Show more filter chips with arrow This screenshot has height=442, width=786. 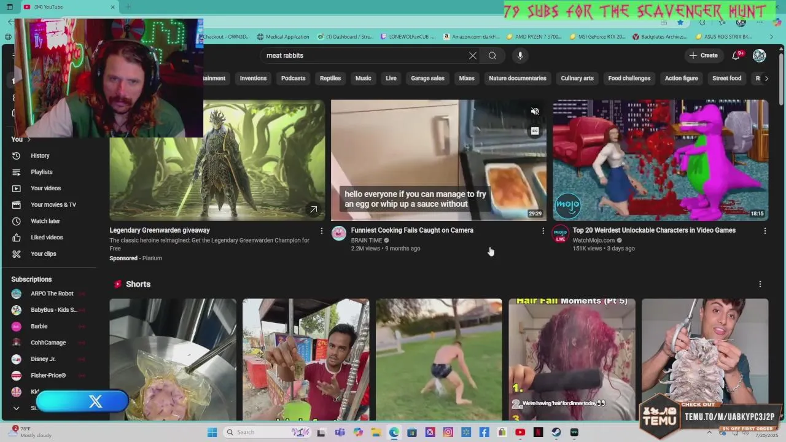point(766,79)
